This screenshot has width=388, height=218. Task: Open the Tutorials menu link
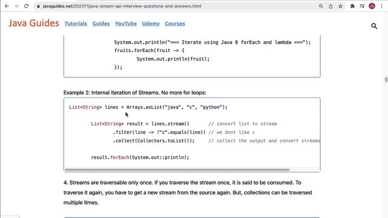[76, 24]
